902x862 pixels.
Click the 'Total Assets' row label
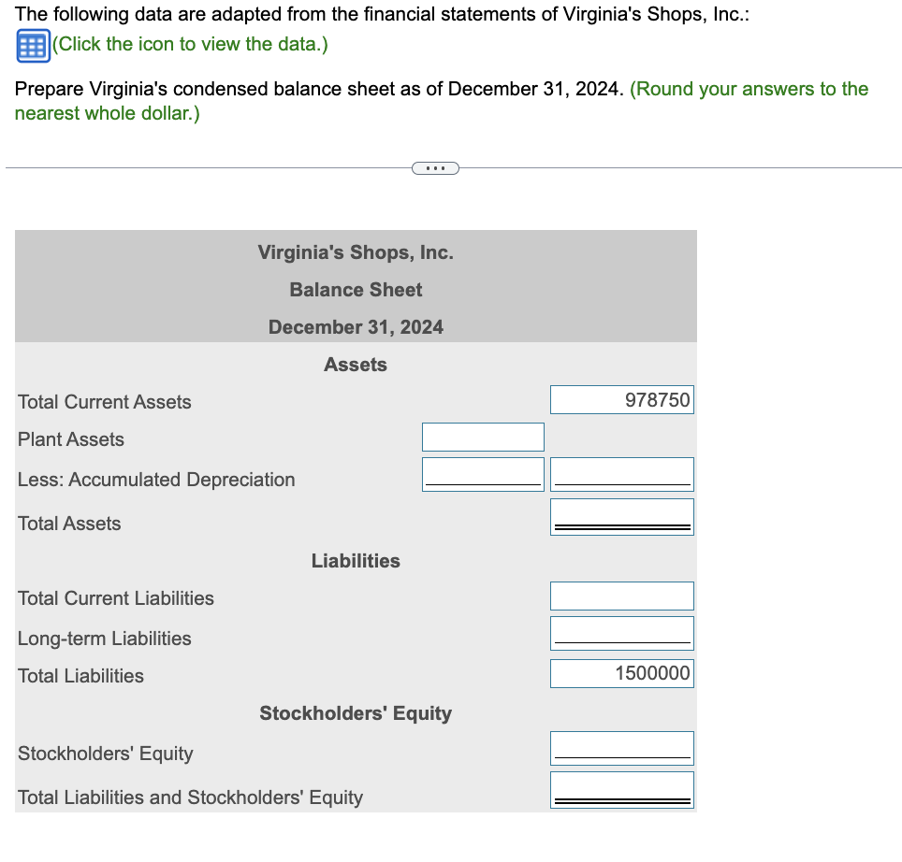69,524
